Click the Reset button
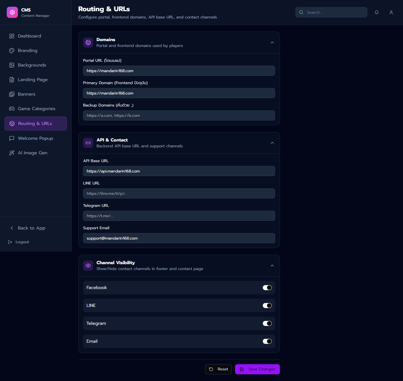403x381 pixels. (218, 369)
